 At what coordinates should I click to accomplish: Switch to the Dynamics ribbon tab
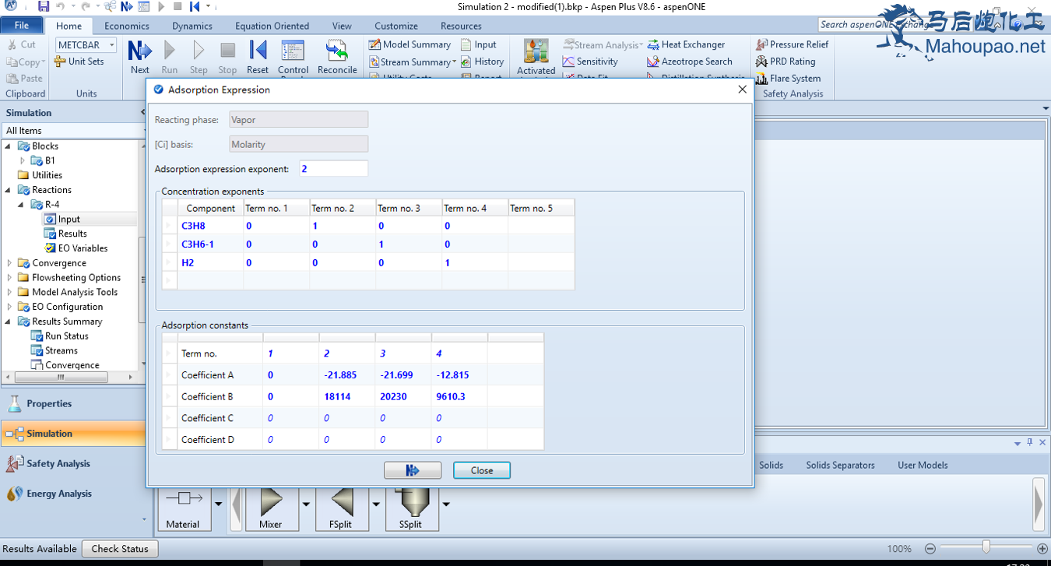(192, 26)
